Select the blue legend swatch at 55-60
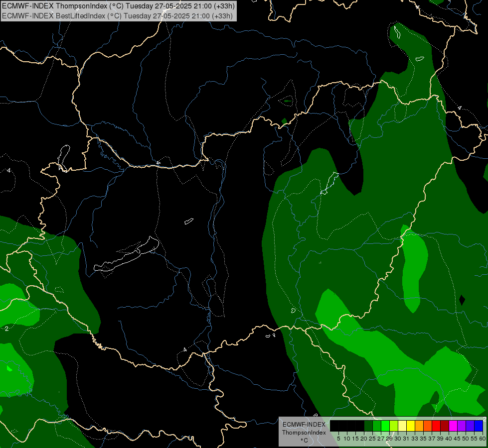This screenshot has height=448, width=488. click(479, 426)
